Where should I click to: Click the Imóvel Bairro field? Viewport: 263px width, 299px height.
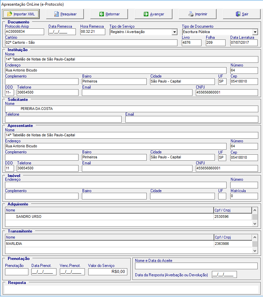coord(114,196)
